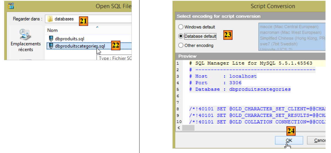Image resolution: width=331 pixels, height=153 pixels.
Task: Click the databases folder icon
Action: pos(50,19)
